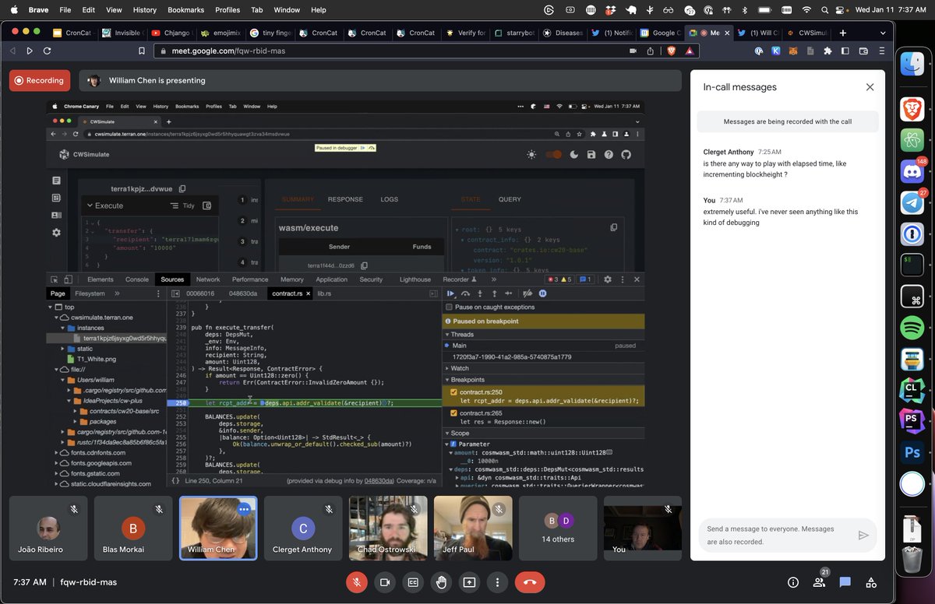This screenshot has width=935, height=604.
Task: Click the camera permission icon in address bar
Action: click(x=633, y=51)
